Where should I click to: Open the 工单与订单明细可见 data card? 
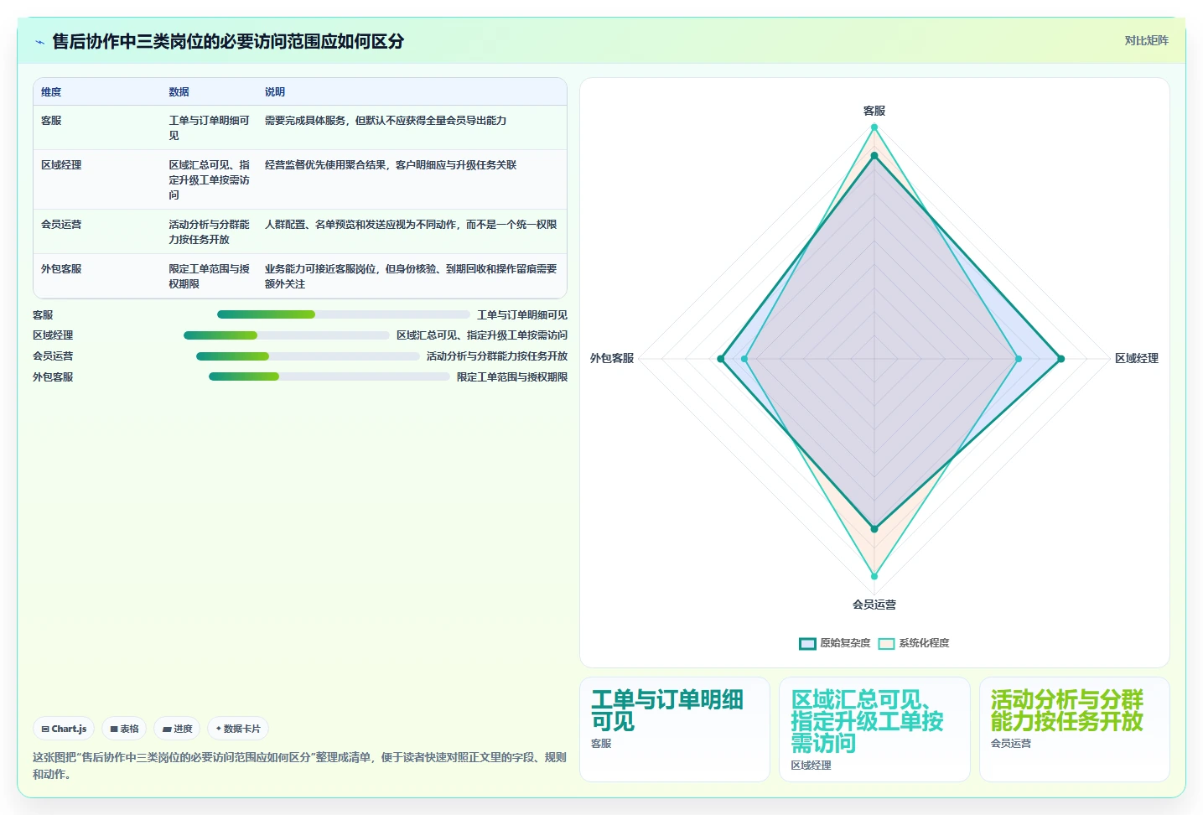[675, 729]
